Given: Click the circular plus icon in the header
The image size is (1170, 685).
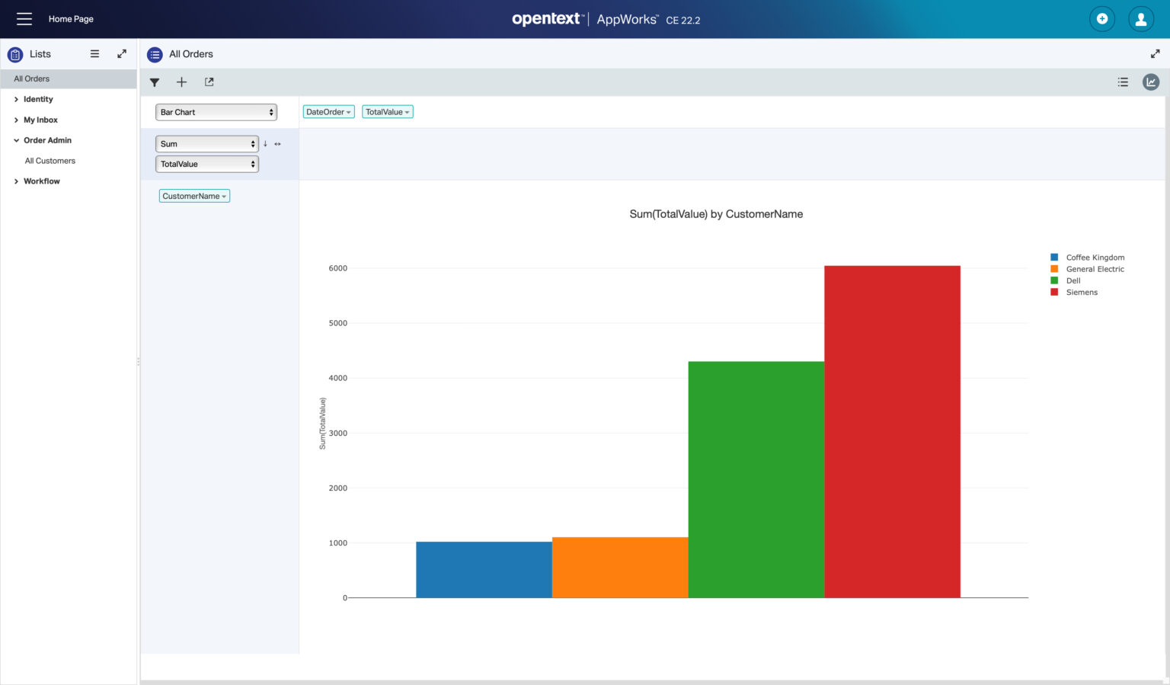Looking at the screenshot, I should click(1102, 19).
